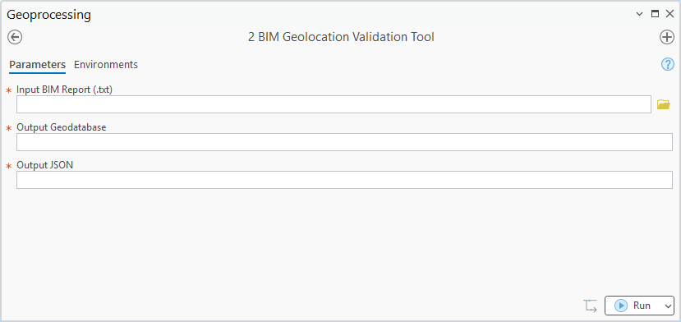Screen dimensions: 681x322
Task: Expand the Run button dropdown arrow
Action: [x=668, y=306]
